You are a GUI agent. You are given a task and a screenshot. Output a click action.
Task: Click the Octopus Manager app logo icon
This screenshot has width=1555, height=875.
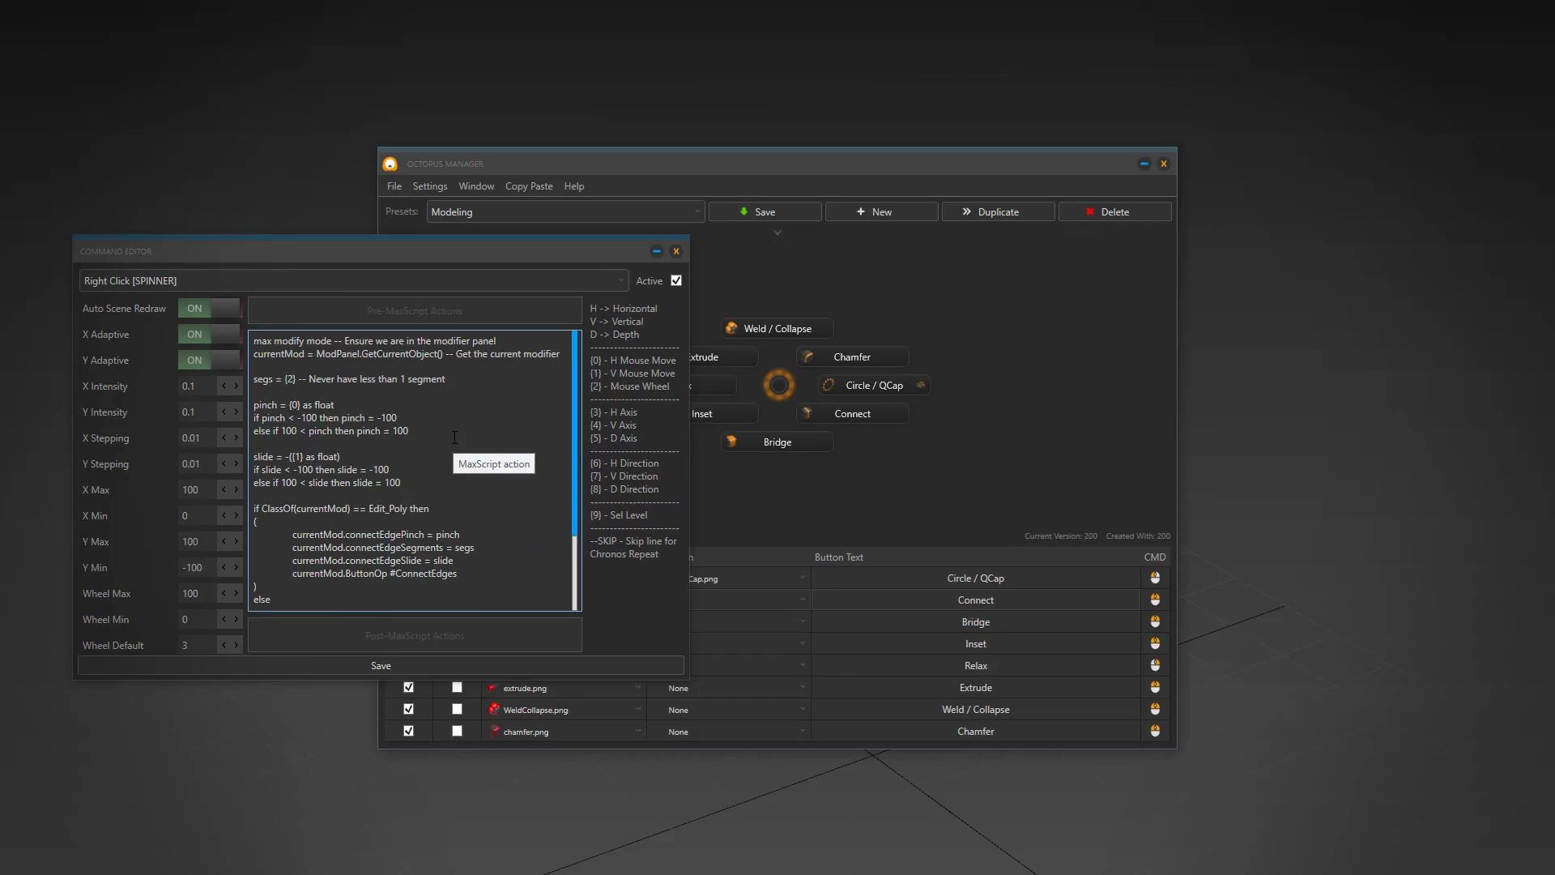(x=390, y=164)
